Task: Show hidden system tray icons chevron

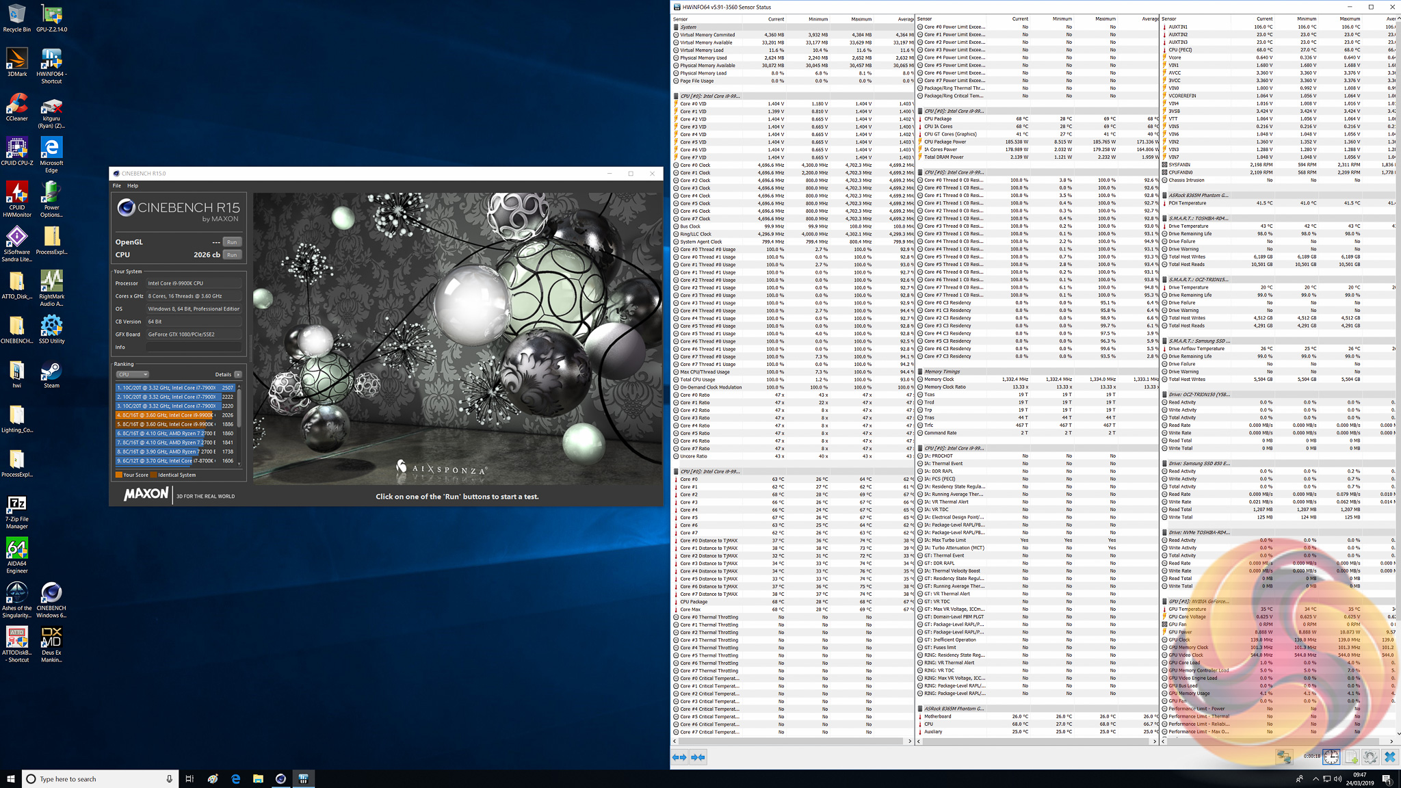Action: (1315, 778)
